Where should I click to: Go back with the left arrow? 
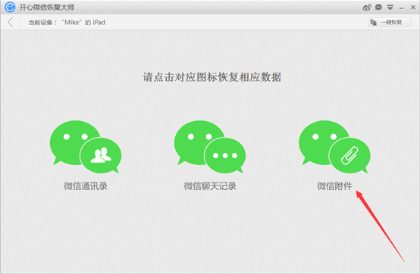[11, 23]
